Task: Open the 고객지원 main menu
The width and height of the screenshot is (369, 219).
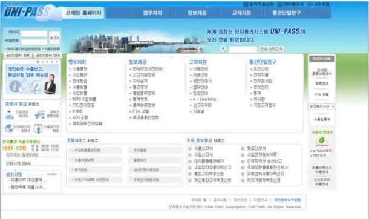Action: coord(242,13)
